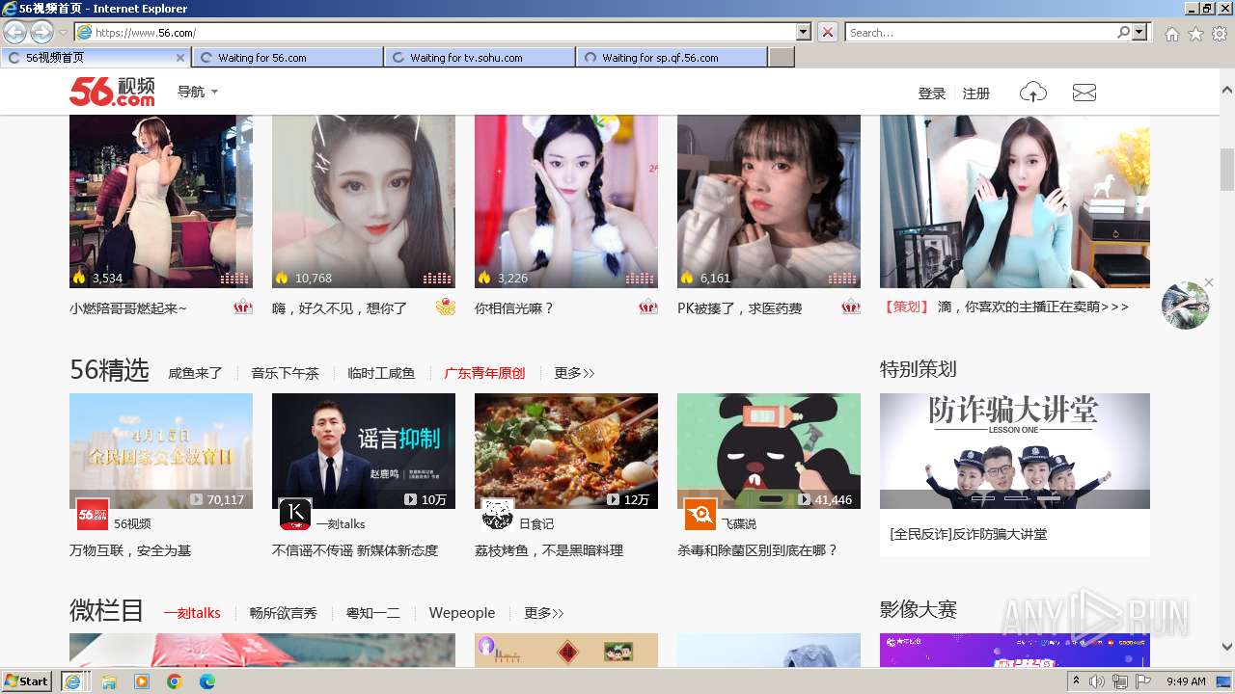Click crown badge beside PK被揍了

[x=850, y=307]
